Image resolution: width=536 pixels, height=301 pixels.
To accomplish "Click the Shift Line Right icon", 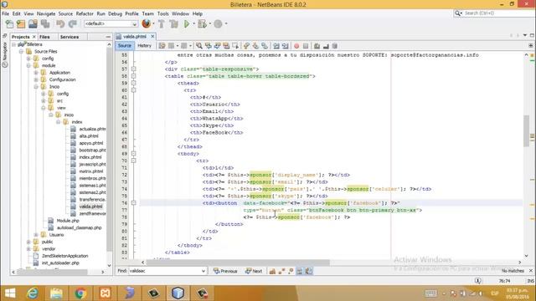I will point(285,46).
